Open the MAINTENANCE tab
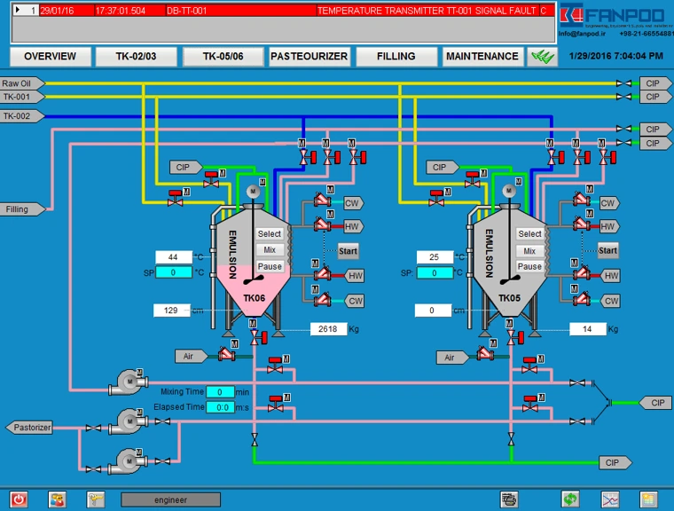Screen dimensions: 674x511 (482, 57)
